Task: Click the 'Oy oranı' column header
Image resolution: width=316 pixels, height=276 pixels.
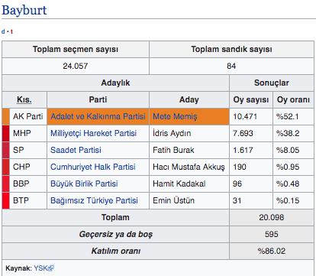Action: click(x=293, y=99)
